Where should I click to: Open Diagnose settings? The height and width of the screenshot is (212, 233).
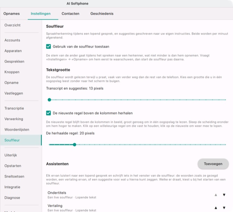coord(21,197)
